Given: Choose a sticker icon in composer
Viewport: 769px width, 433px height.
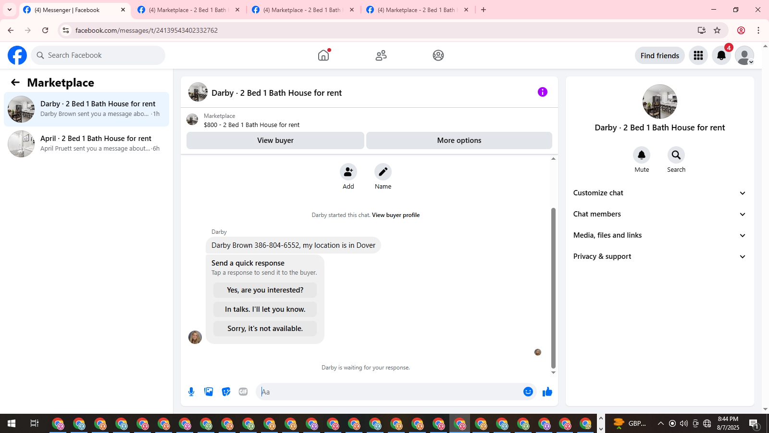Looking at the screenshot, I should click(226, 392).
